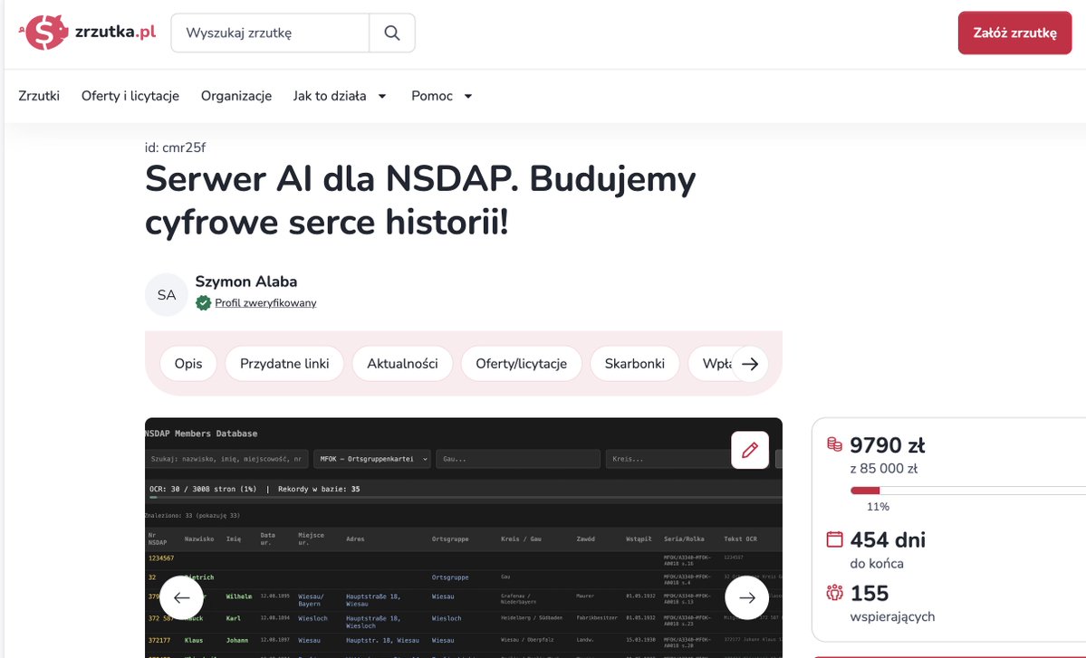
Task: Click the '9790 zł' collected amount
Action: 888,445
